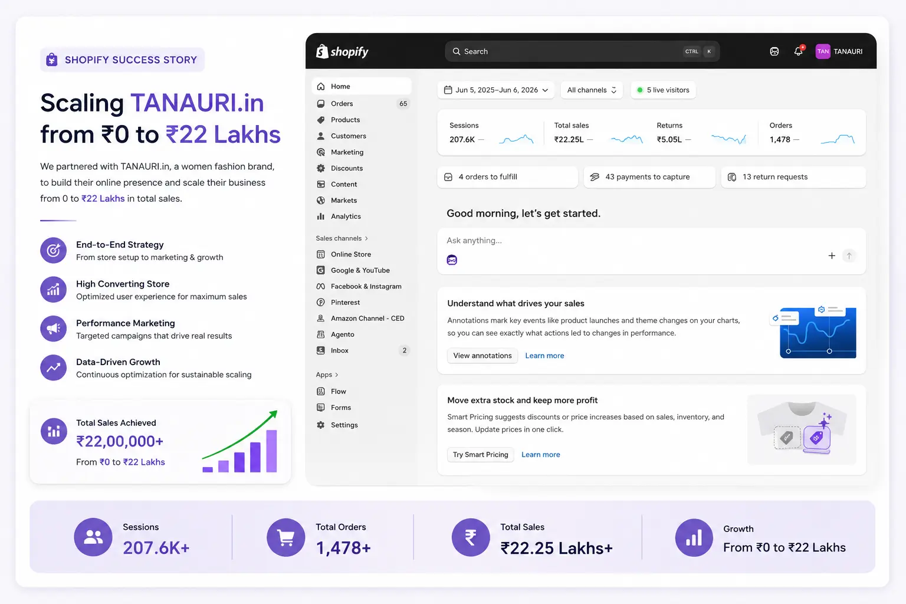The height and width of the screenshot is (604, 906).
Task: Open the Sidekick assistant icon in top bar
Action: pyautogui.click(x=774, y=51)
